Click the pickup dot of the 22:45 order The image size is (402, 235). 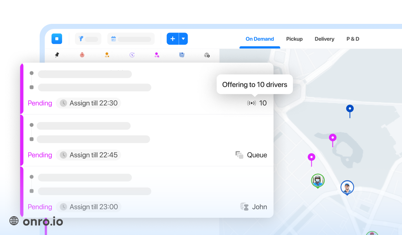(31, 125)
